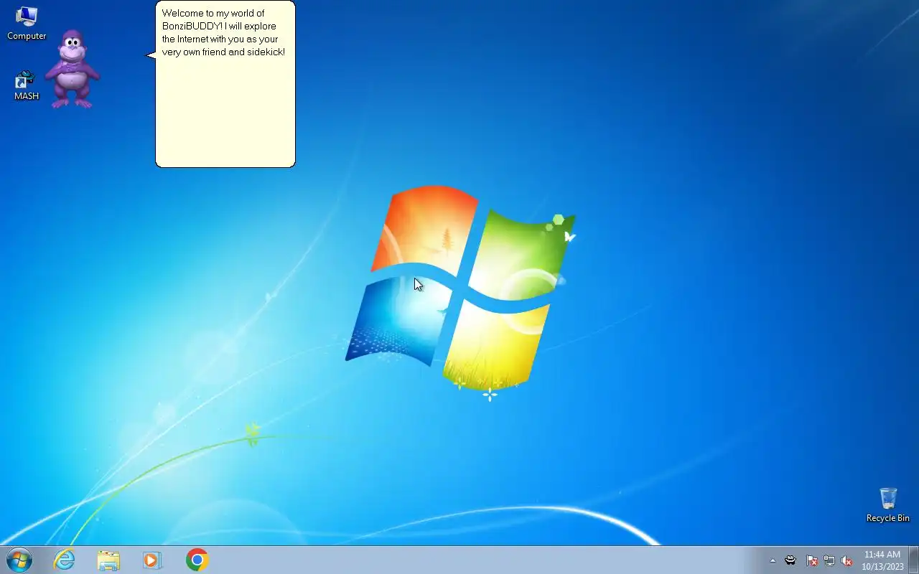Open the network tray icon
Image resolution: width=919 pixels, height=574 pixels.
[x=829, y=560]
